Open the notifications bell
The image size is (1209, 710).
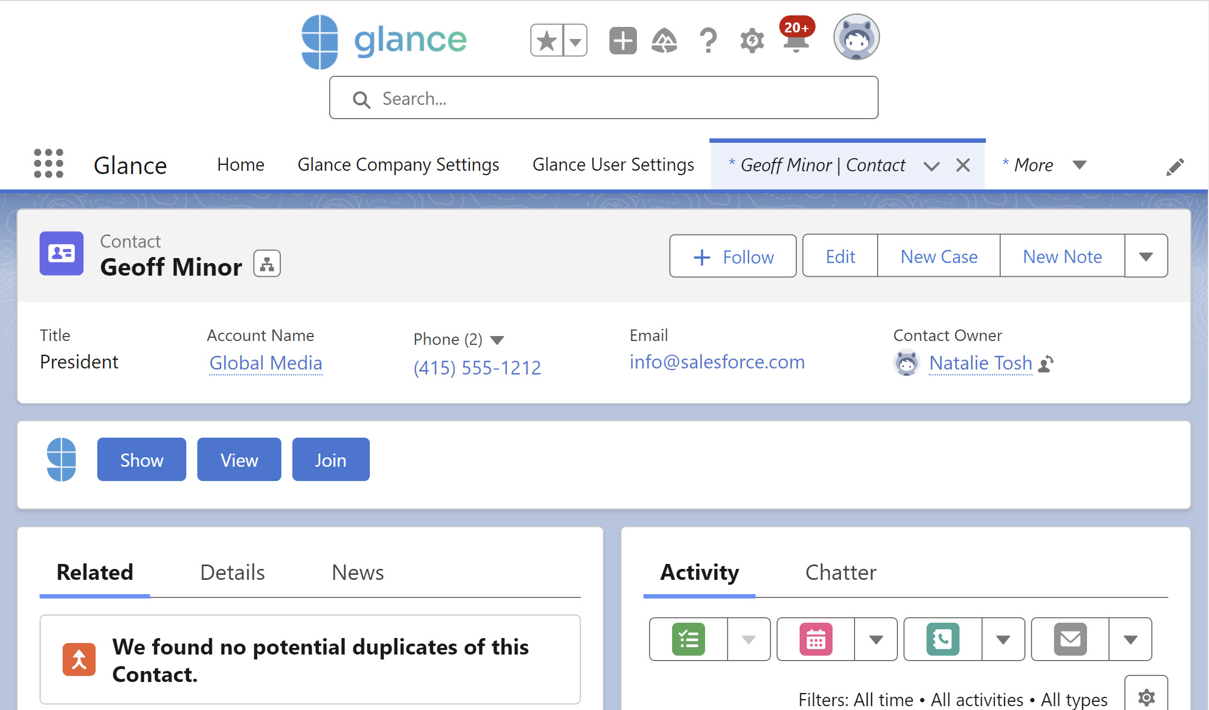tap(796, 43)
